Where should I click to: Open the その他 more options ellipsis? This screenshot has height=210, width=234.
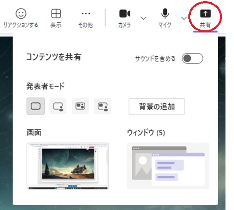click(x=85, y=14)
